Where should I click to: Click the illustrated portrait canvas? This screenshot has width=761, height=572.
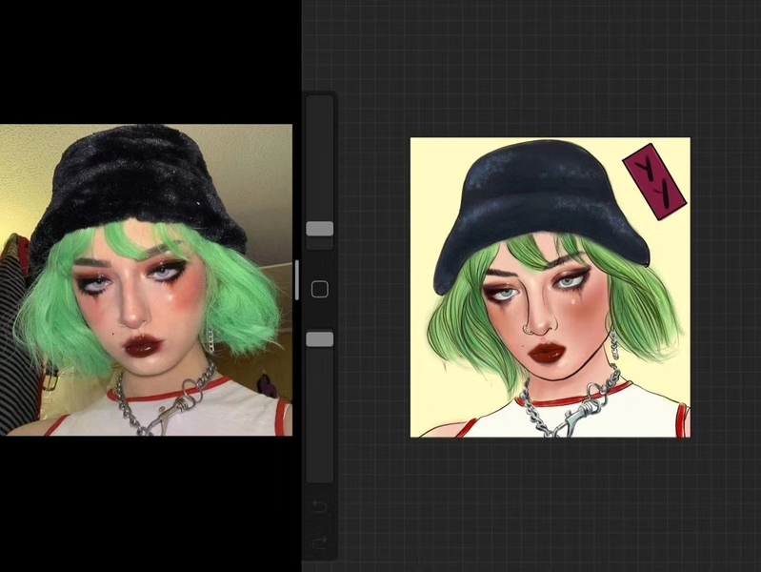(551, 287)
